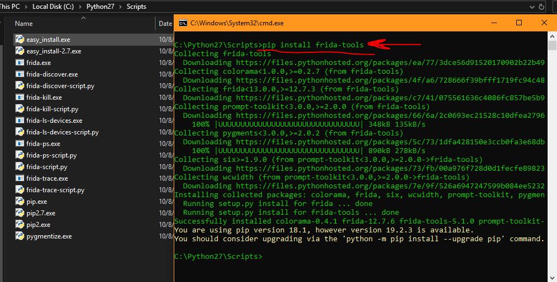Click the 'Running setup.py install for frida-tools' line
The height and width of the screenshot is (282, 557).
(x=291, y=212)
